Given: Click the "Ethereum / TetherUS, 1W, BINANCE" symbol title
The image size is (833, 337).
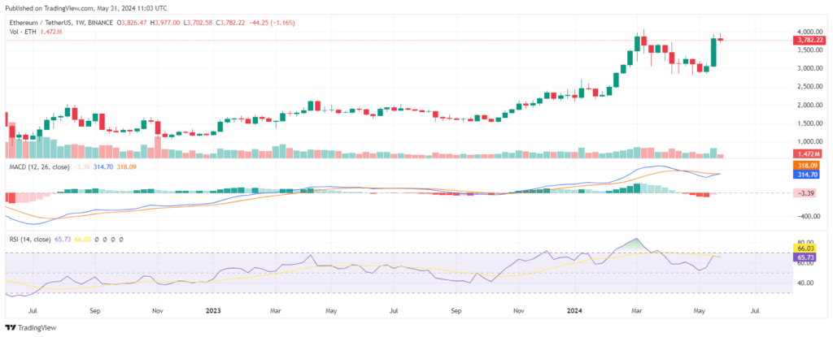Looking at the screenshot, I should [63, 23].
